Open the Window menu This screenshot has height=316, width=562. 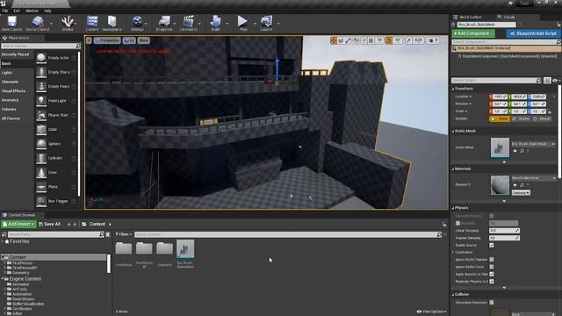pos(32,11)
